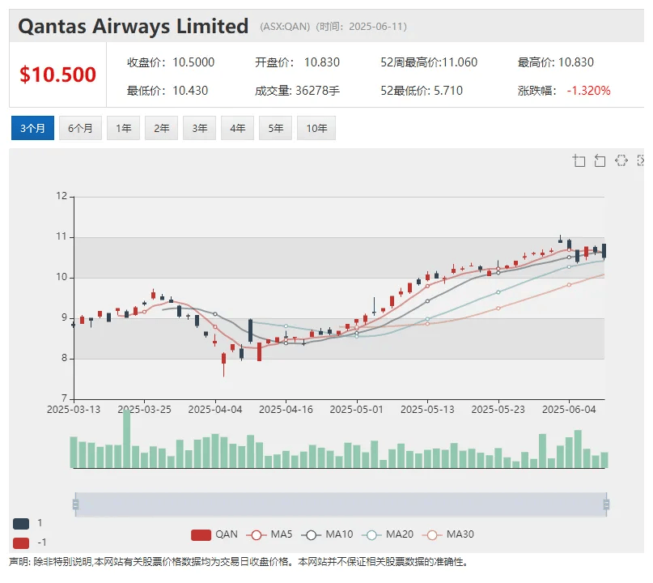Click the 52周最高价:11.060 value
This screenshot has width=653, height=583.
point(429,62)
